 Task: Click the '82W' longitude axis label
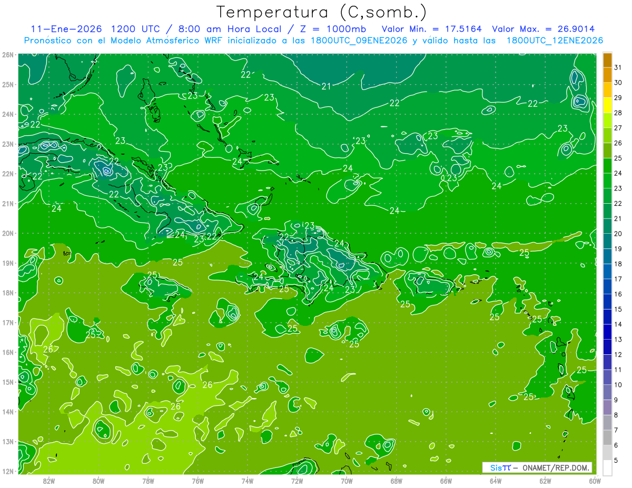(x=49, y=481)
